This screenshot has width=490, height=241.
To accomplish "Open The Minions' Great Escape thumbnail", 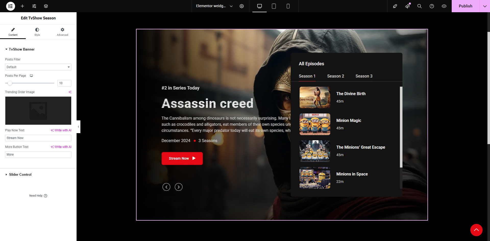I will click(315, 151).
